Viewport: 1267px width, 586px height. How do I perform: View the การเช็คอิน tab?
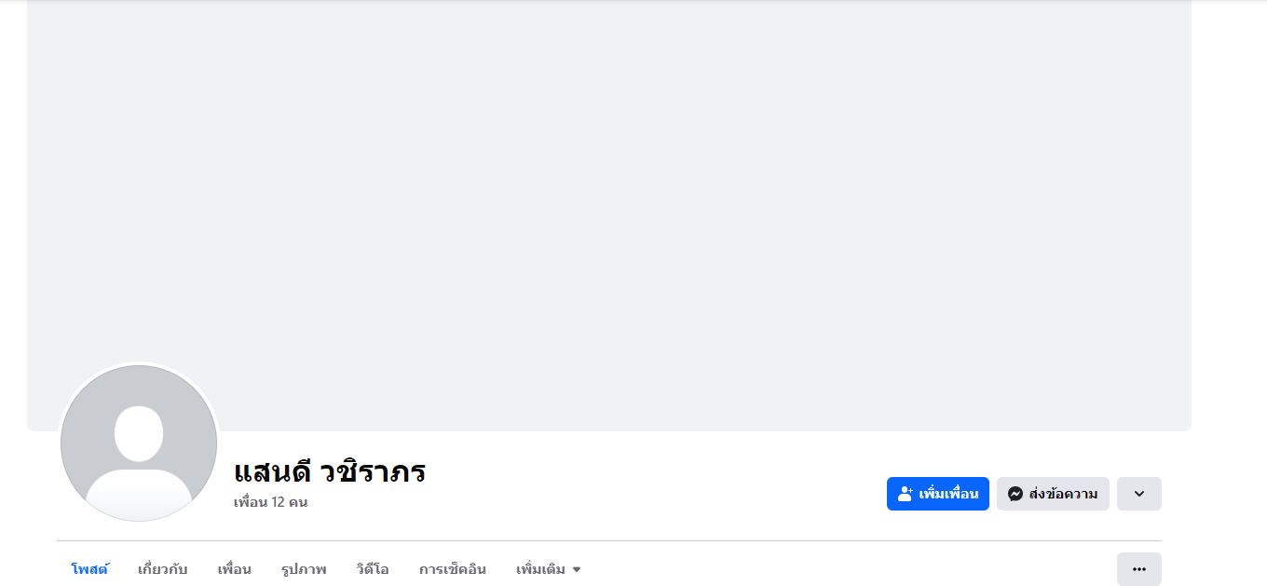click(x=452, y=569)
